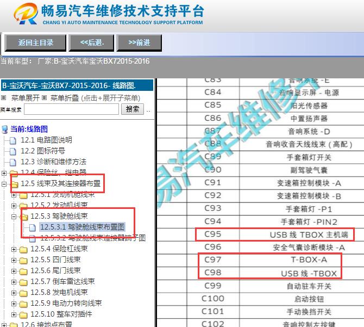
Task: Select 12.5.10 整车对插件 tree item
Action: pyautogui.click(x=61, y=314)
